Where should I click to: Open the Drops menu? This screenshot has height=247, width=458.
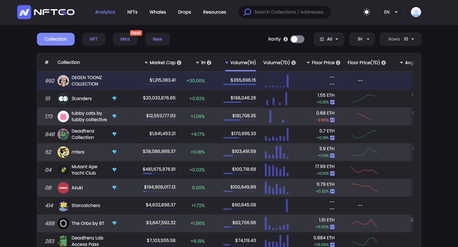[184, 12]
